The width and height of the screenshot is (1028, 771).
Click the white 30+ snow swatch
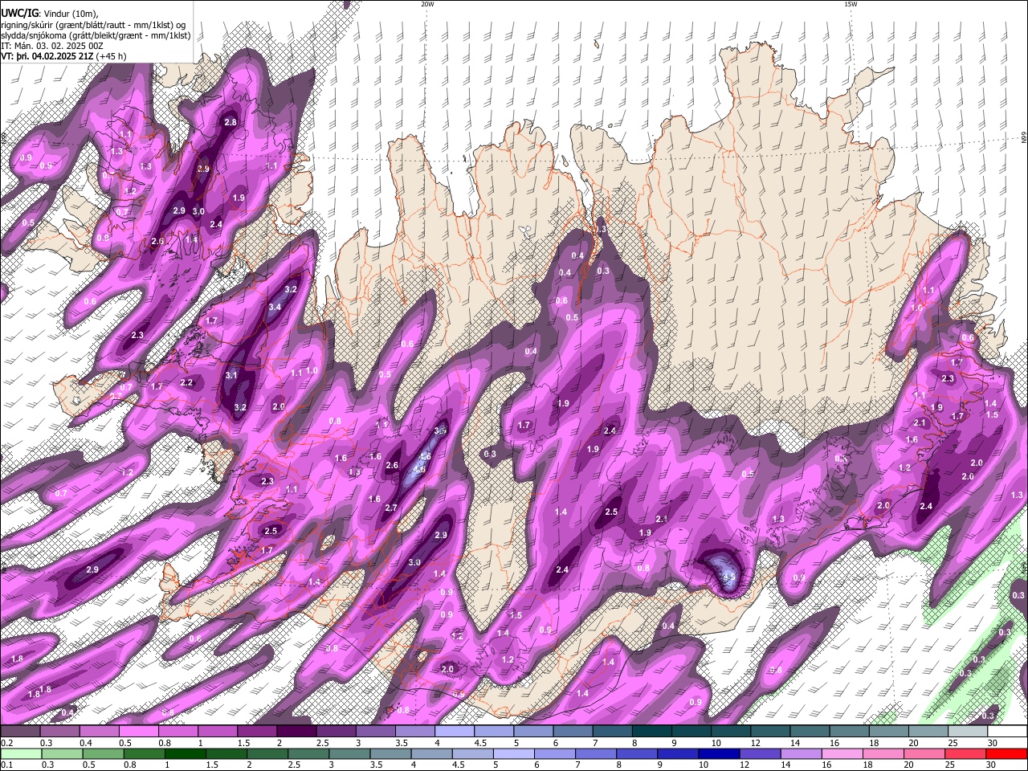click(x=1007, y=732)
